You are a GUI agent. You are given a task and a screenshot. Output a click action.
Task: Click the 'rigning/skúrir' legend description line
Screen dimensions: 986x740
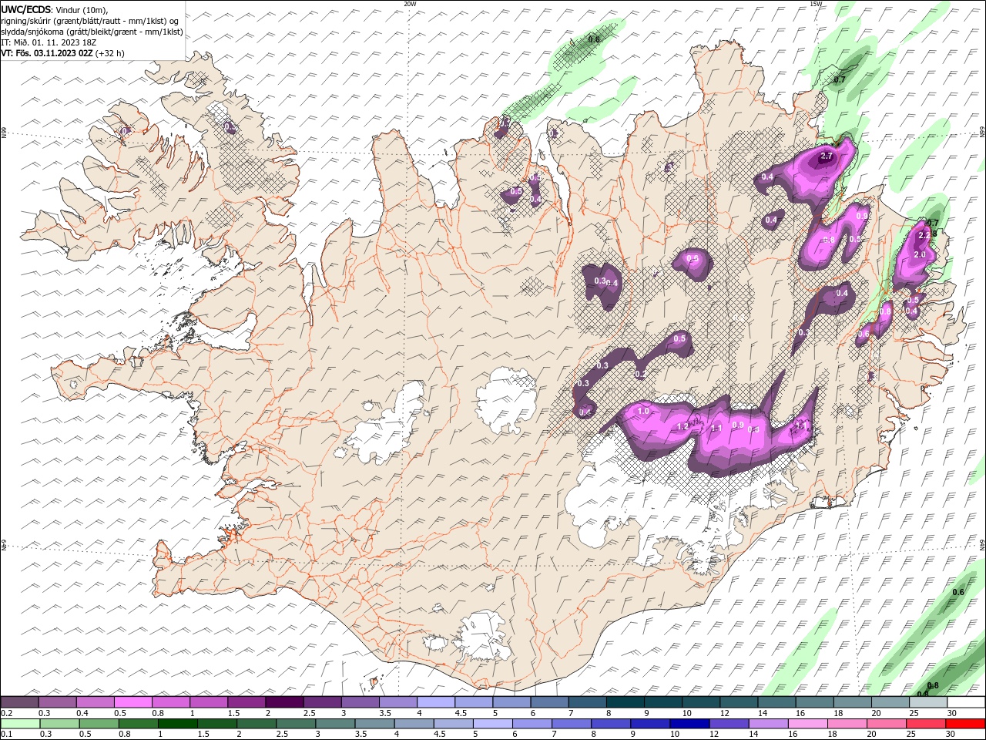(x=90, y=21)
